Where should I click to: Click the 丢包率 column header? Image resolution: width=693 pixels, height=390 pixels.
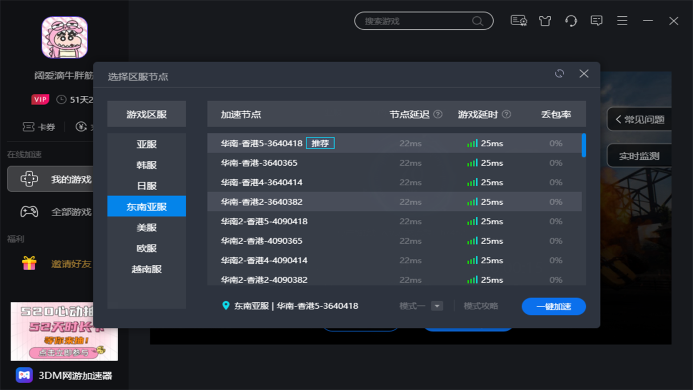tap(556, 114)
